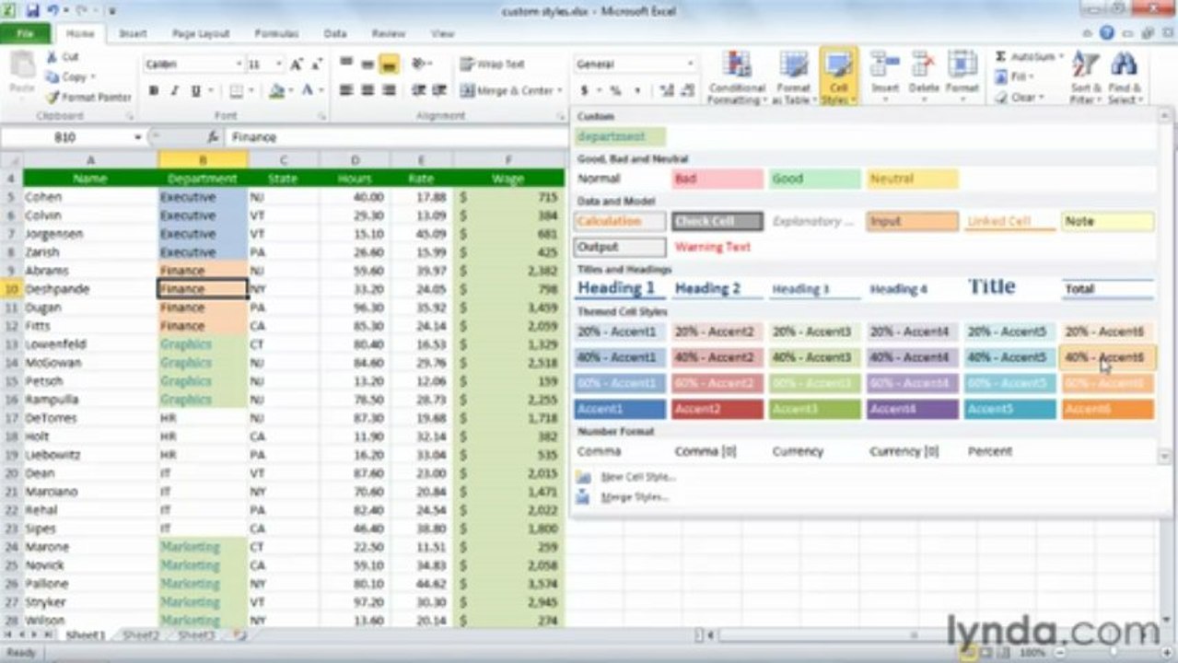The image size is (1178, 663).
Task: Click the Format cells icon
Action: pyautogui.click(x=962, y=66)
